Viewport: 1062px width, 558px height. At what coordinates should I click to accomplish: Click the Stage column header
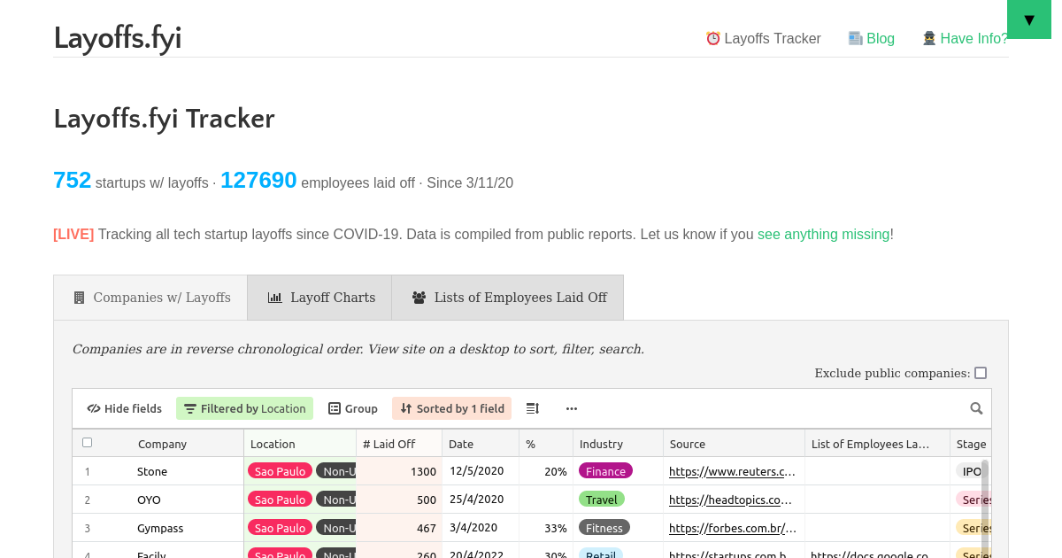(971, 444)
